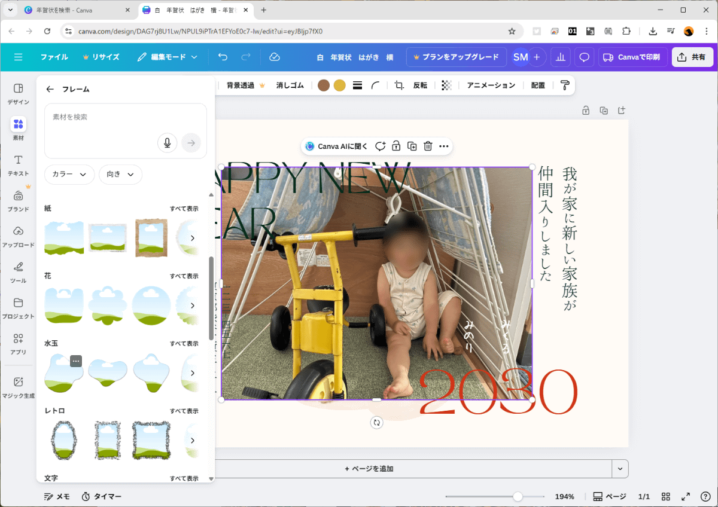Click すべて表示 for the 紙 section
Image resolution: width=718 pixels, height=507 pixels.
[x=184, y=209]
